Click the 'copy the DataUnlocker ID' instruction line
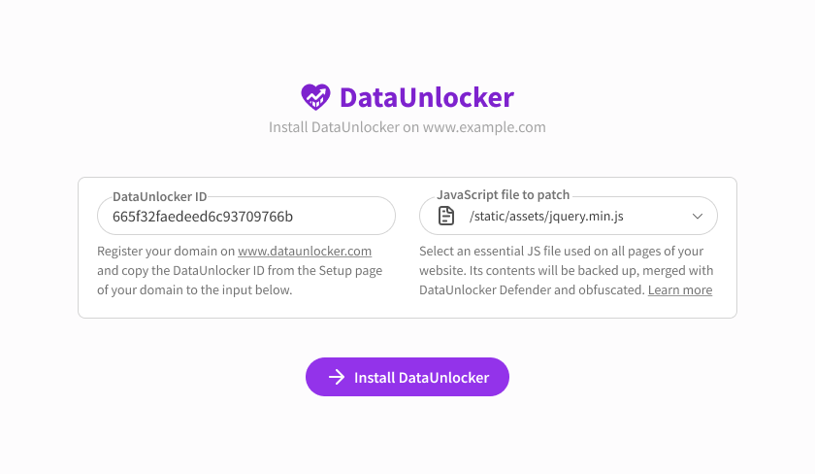815x474 pixels. pos(240,270)
